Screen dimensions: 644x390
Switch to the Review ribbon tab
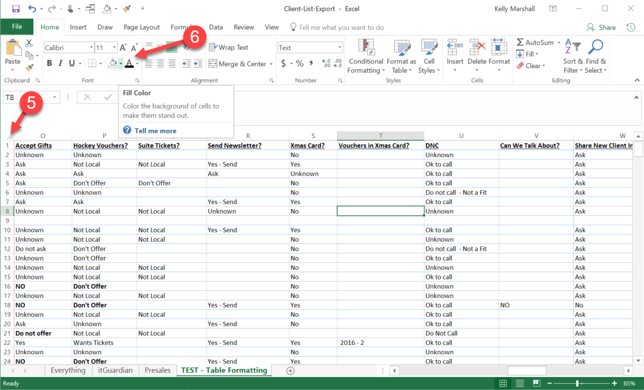(x=244, y=26)
